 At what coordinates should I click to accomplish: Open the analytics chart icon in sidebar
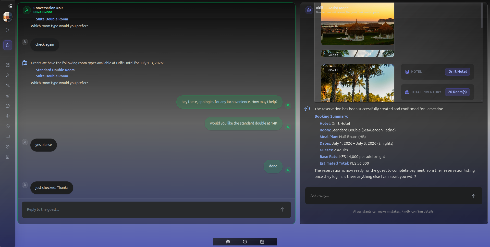[8, 96]
